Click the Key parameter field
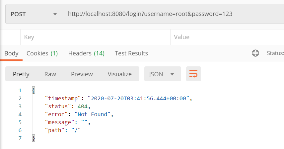284x149 pixels. coord(95,37)
